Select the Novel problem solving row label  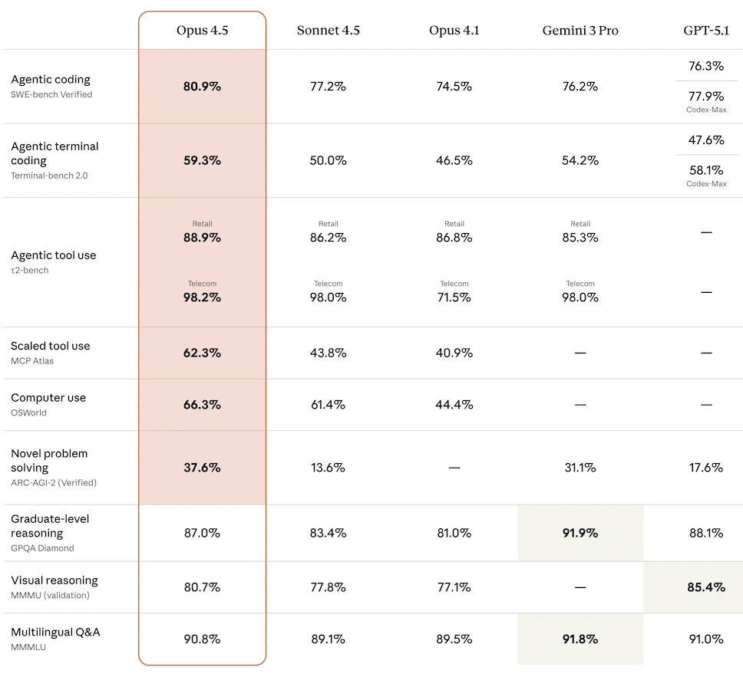click(49, 460)
